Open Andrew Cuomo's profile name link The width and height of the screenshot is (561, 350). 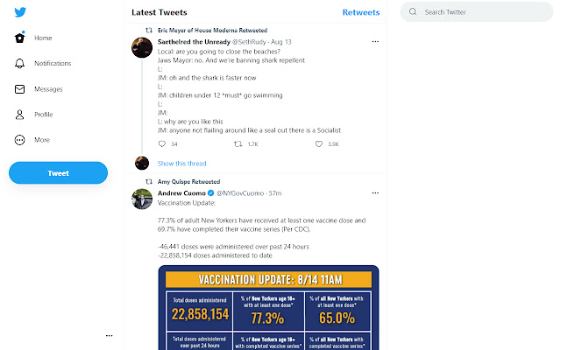point(181,192)
